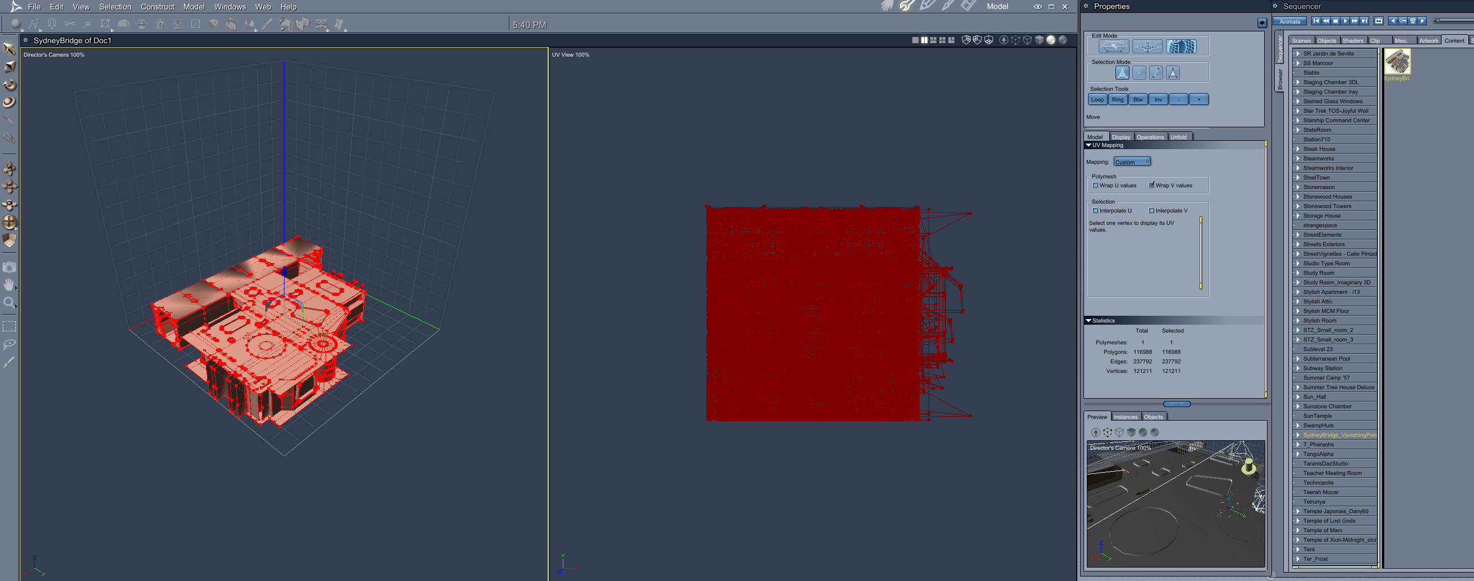This screenshot has height=581, width=1474.
Task: Switch to the Operations tab
Action: pos(1150,137)
